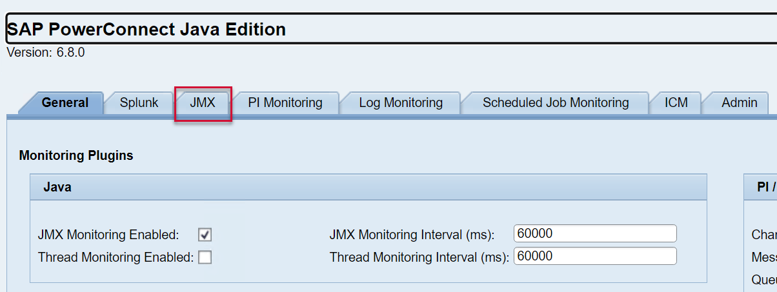The image size is (777, 292).
Task: Select the highlighted JMX tab
Action: coord(203,102)
